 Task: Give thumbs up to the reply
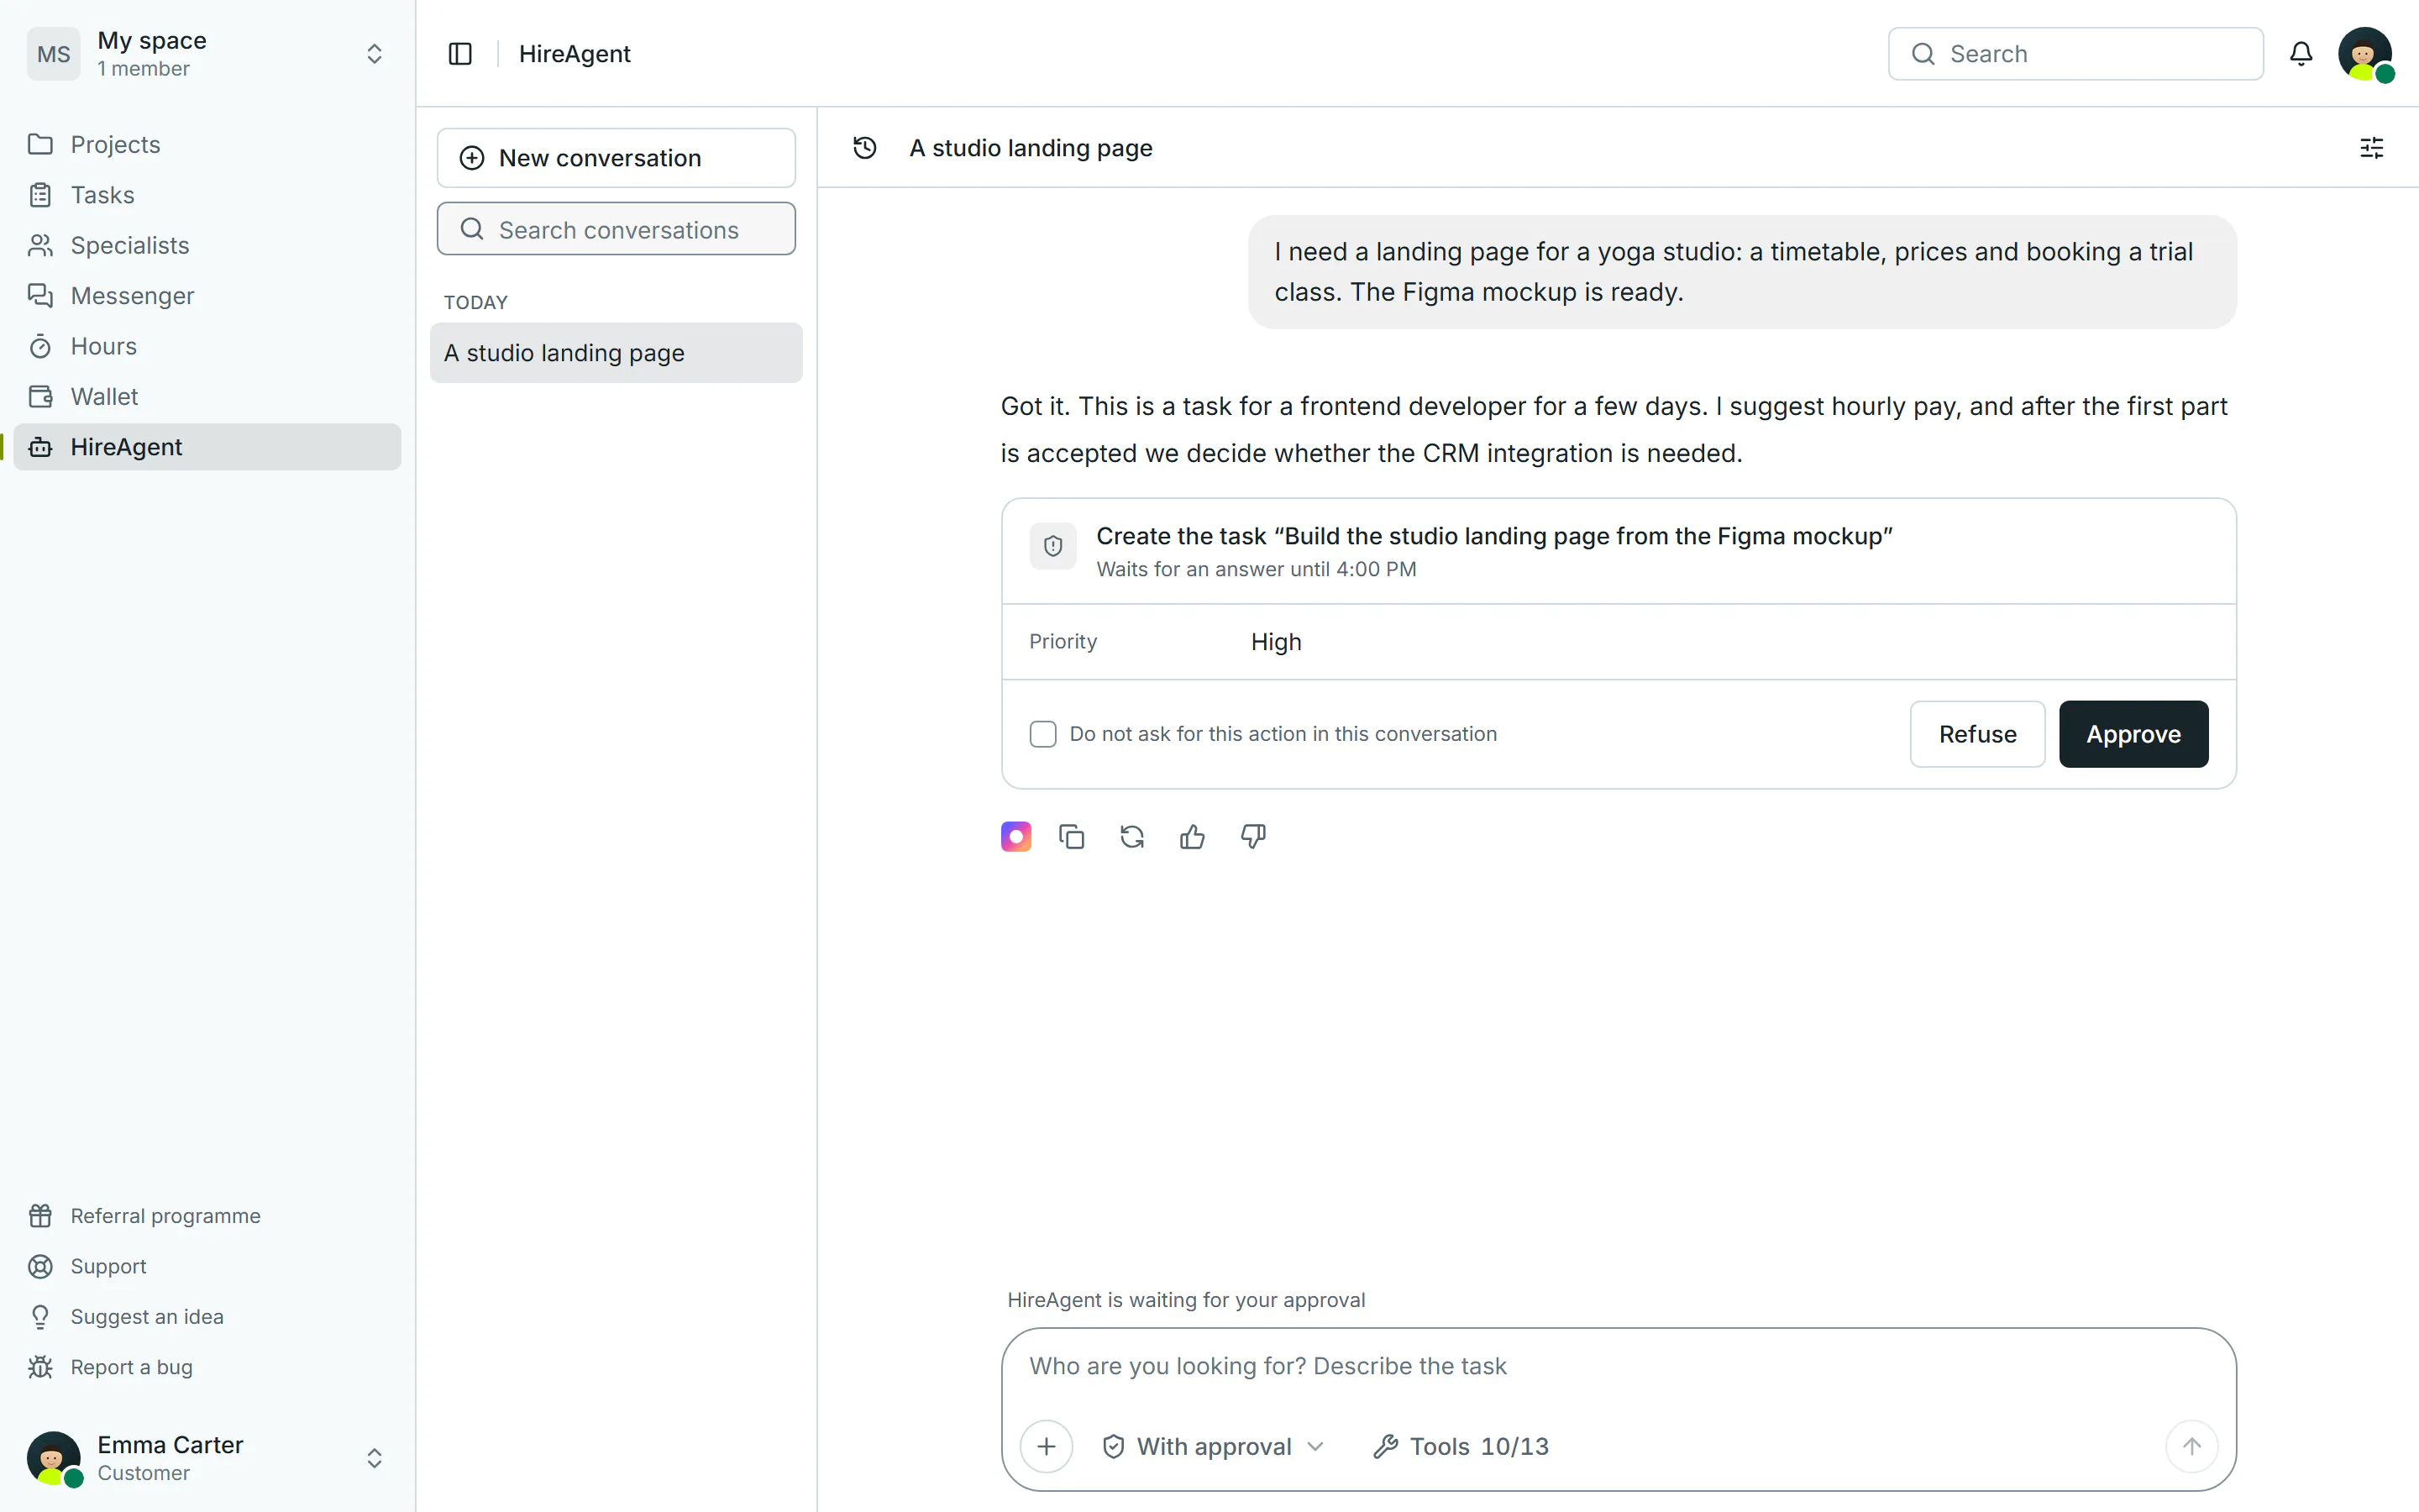pos(1193,836)
